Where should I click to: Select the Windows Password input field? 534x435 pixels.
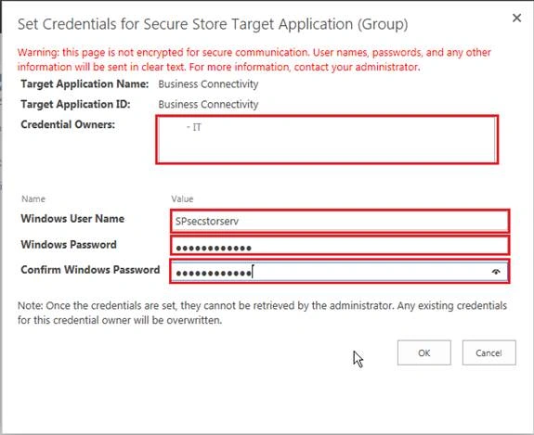tap(340, 246)
